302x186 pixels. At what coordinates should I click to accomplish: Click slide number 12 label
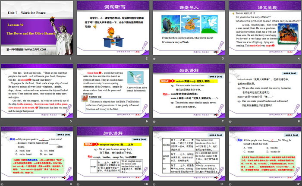click(298, 184)
